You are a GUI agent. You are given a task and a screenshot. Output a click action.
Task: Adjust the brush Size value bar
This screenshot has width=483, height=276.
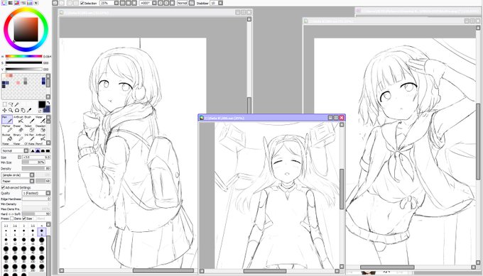click(x=36, y=157)
